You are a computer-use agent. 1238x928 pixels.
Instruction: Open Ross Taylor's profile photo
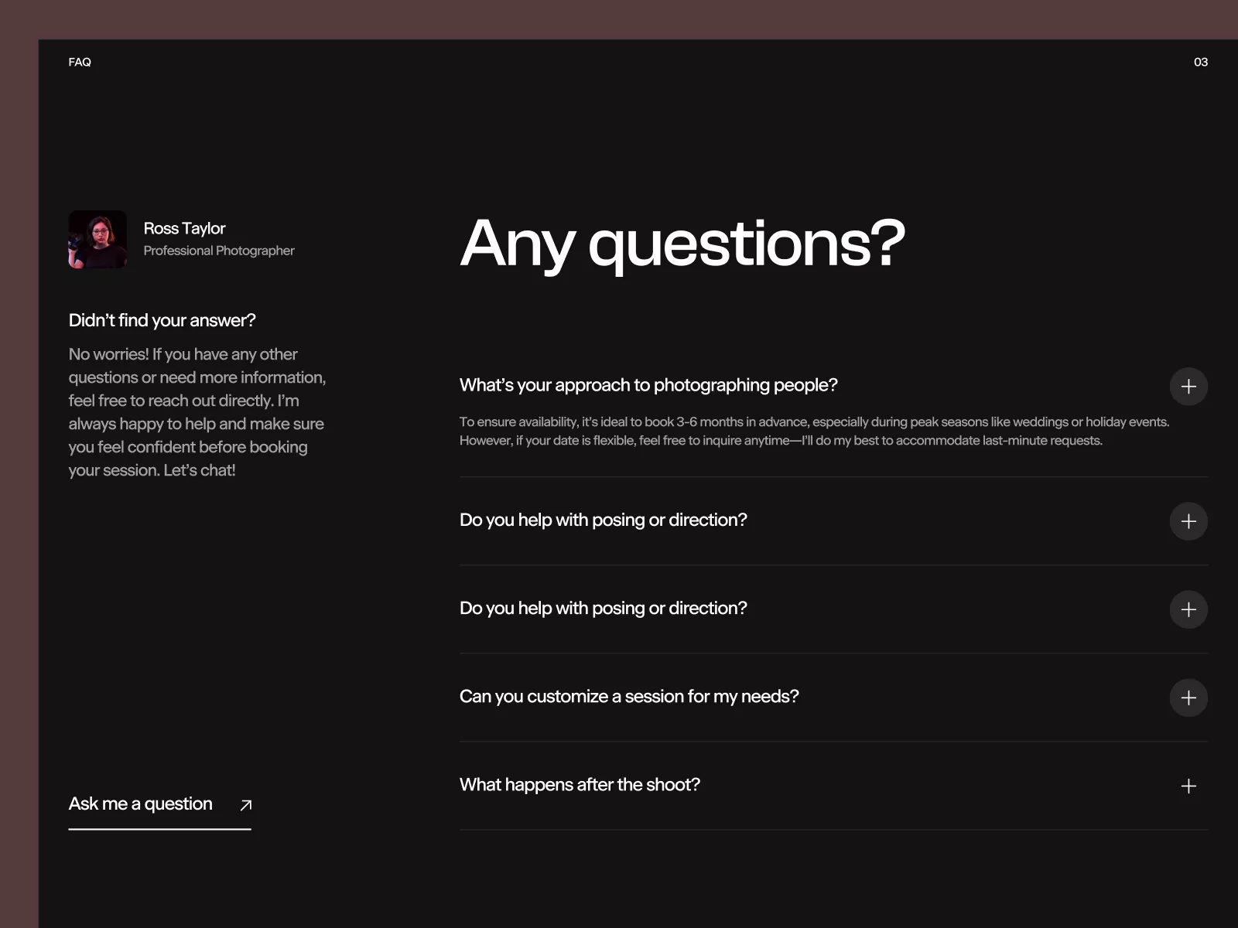point(97,240)
